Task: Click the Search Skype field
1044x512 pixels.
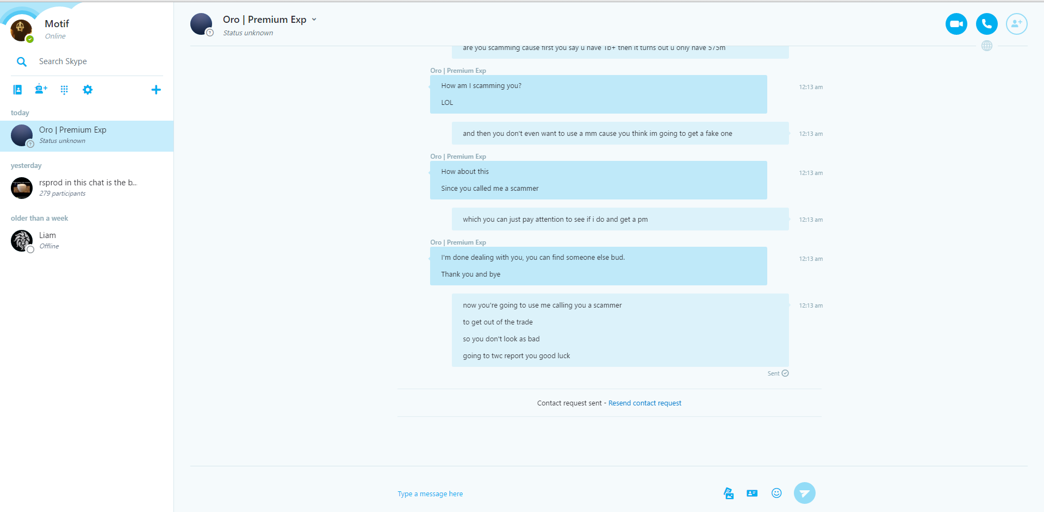Action: click(x=87, y=61)
